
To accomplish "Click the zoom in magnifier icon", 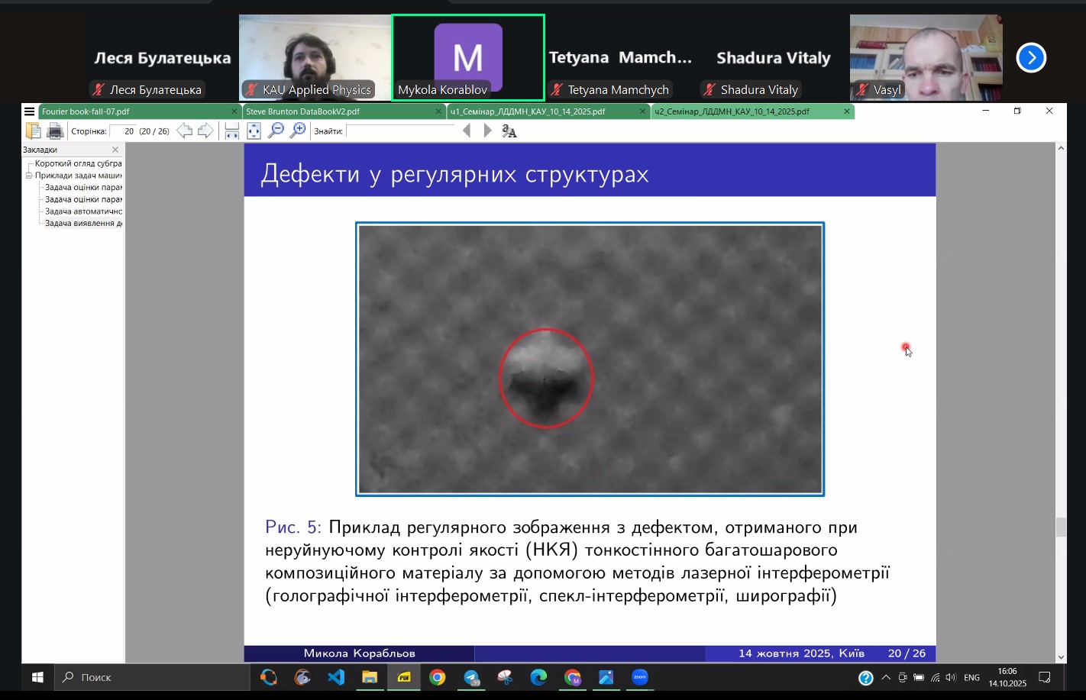I will point(298,131).
